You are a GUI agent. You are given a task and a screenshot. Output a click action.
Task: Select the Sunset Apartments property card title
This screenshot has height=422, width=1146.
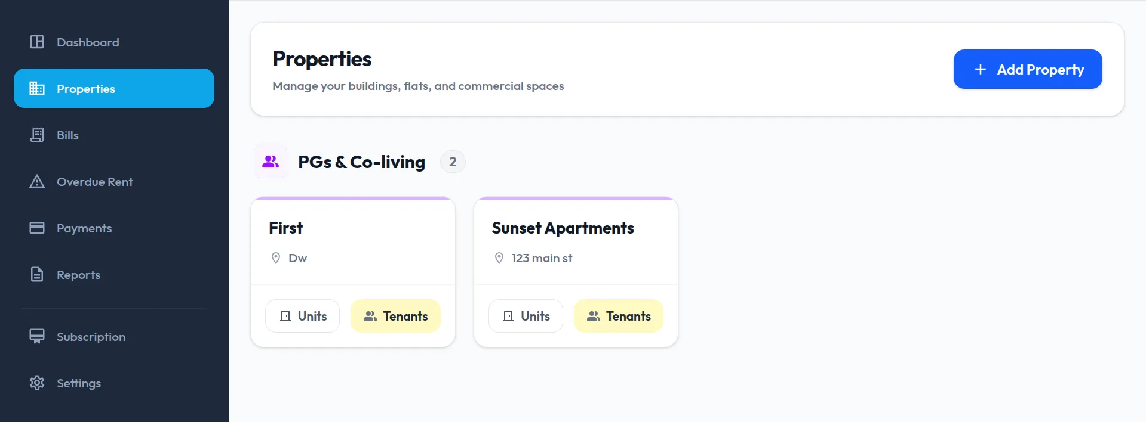(x=563, y=228)
